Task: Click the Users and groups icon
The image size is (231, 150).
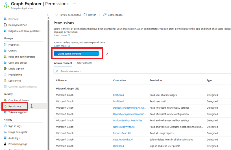Action: [x=5, y=62]
